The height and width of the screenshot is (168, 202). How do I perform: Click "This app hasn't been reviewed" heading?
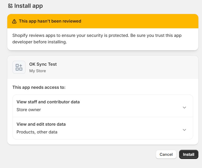pyautogui.click(x=50, y=21)
